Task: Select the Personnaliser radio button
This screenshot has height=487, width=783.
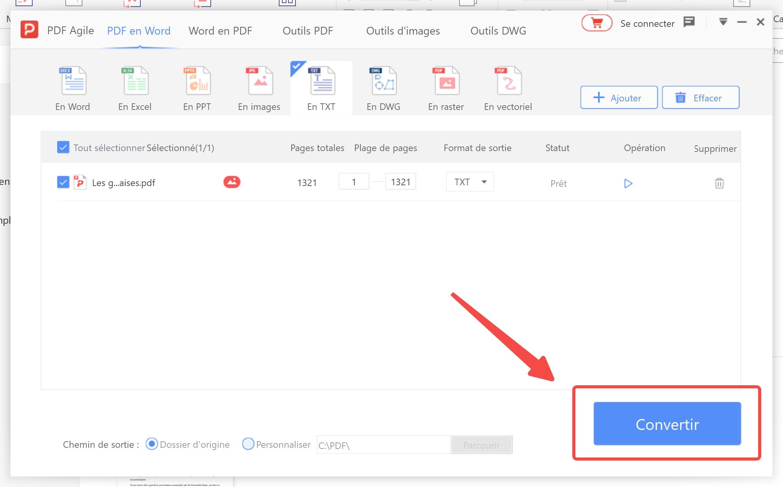Action: click(x=248, y=444)
